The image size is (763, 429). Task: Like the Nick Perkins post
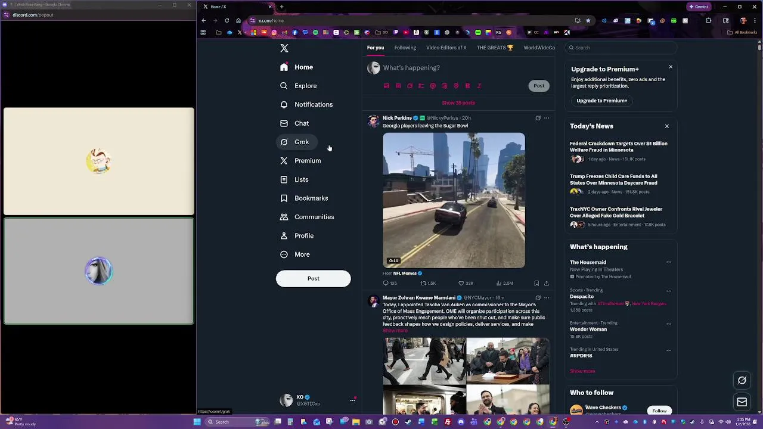[x=466, y=284]
